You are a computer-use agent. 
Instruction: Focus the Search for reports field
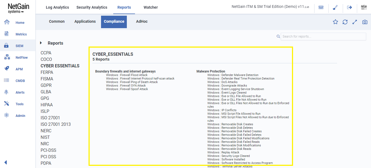pos(323,37)
